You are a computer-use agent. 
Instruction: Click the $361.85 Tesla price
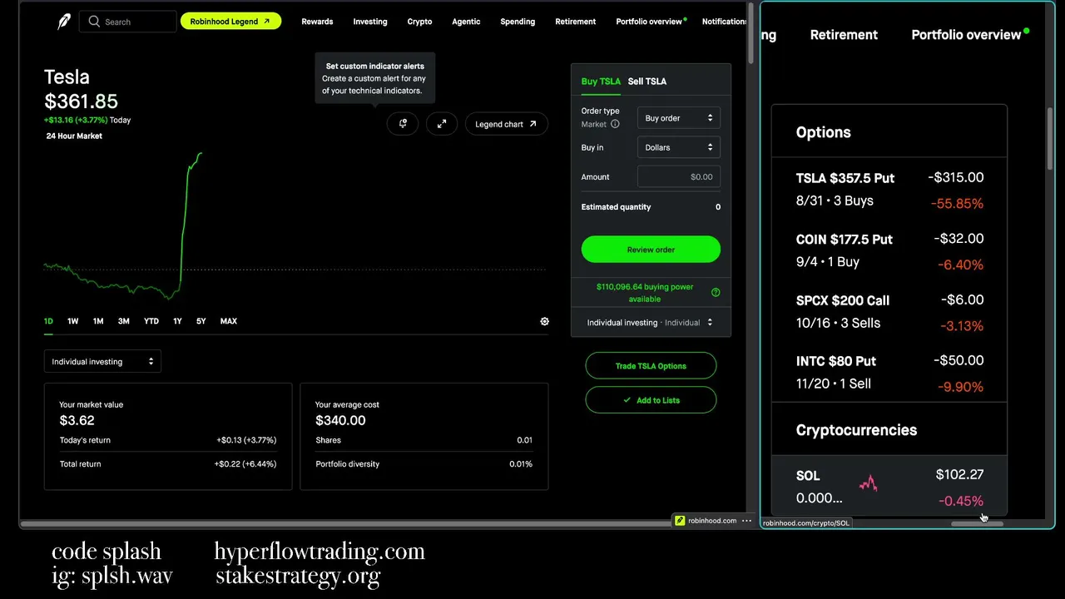(81, 101)
